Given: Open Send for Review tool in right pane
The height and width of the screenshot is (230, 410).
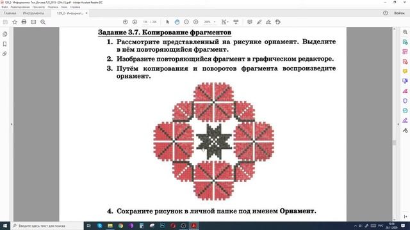Looking at the screenshot, I should pos(405,81).
